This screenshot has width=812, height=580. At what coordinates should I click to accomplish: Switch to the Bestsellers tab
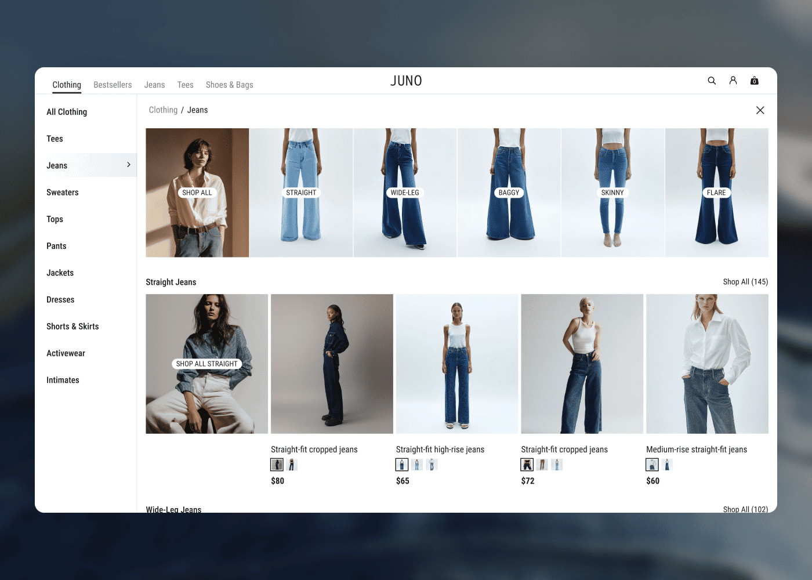pyautogui.click(x=113, y=85)
